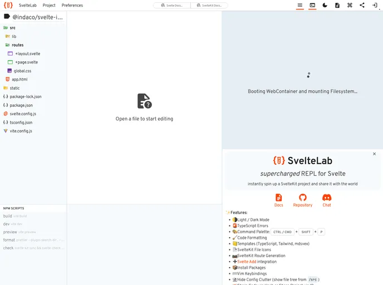Image resolution: width=383 pixels, height=285 pixels.
Task: Search Svelte Docs field
Action: (171, 6)
